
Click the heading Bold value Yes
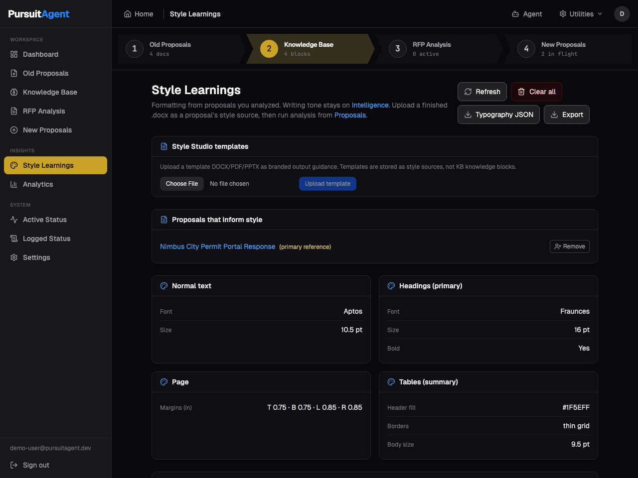(x=584, y=348)
